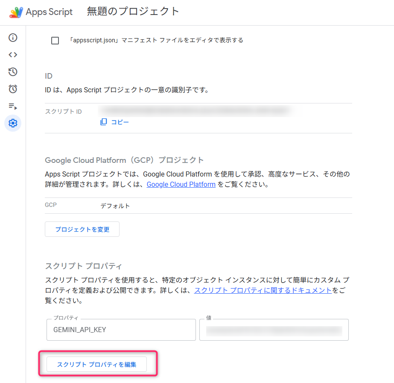The width and height of the screenshot is (394, 383).
Task: Open Project history in sidebar
Action: 13,72
